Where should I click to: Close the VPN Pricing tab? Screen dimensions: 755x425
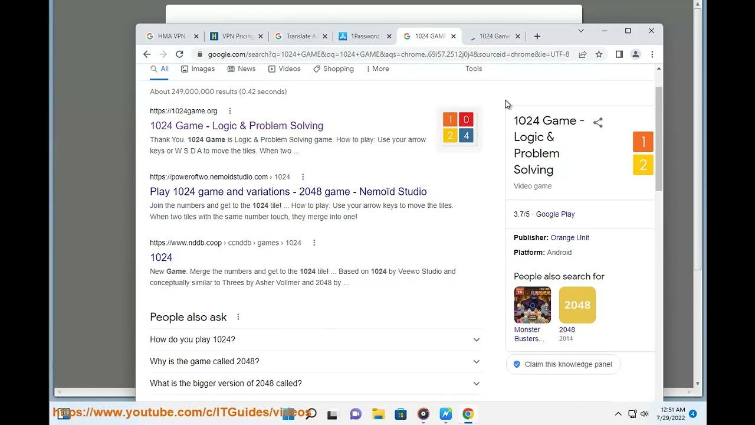261,36
